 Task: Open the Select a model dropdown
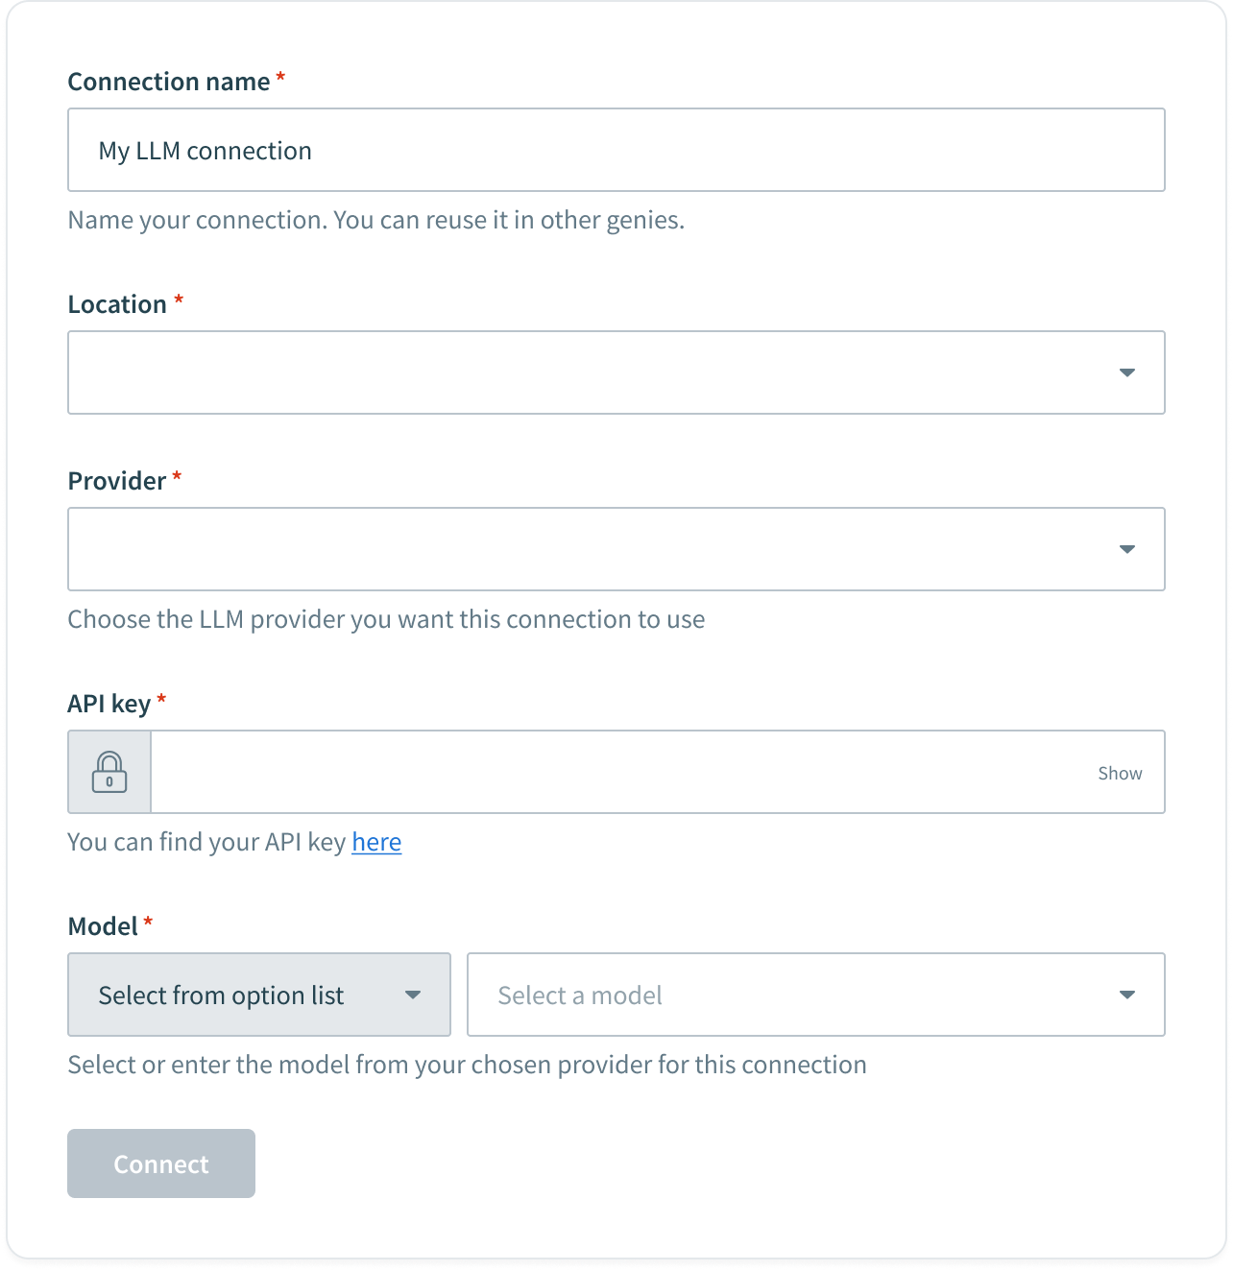(x=816, y=995)
